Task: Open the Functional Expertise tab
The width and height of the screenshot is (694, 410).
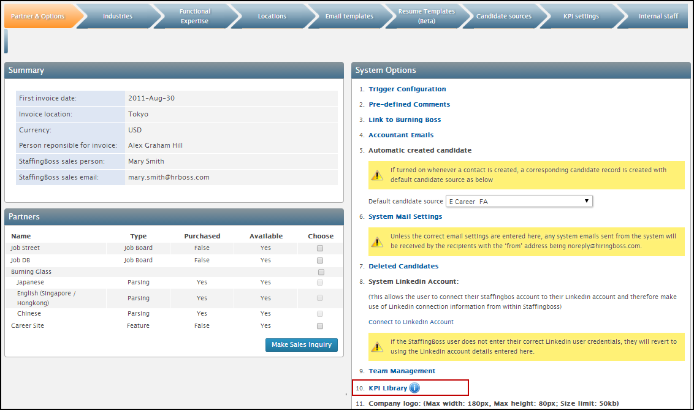Action: point(195,16)
